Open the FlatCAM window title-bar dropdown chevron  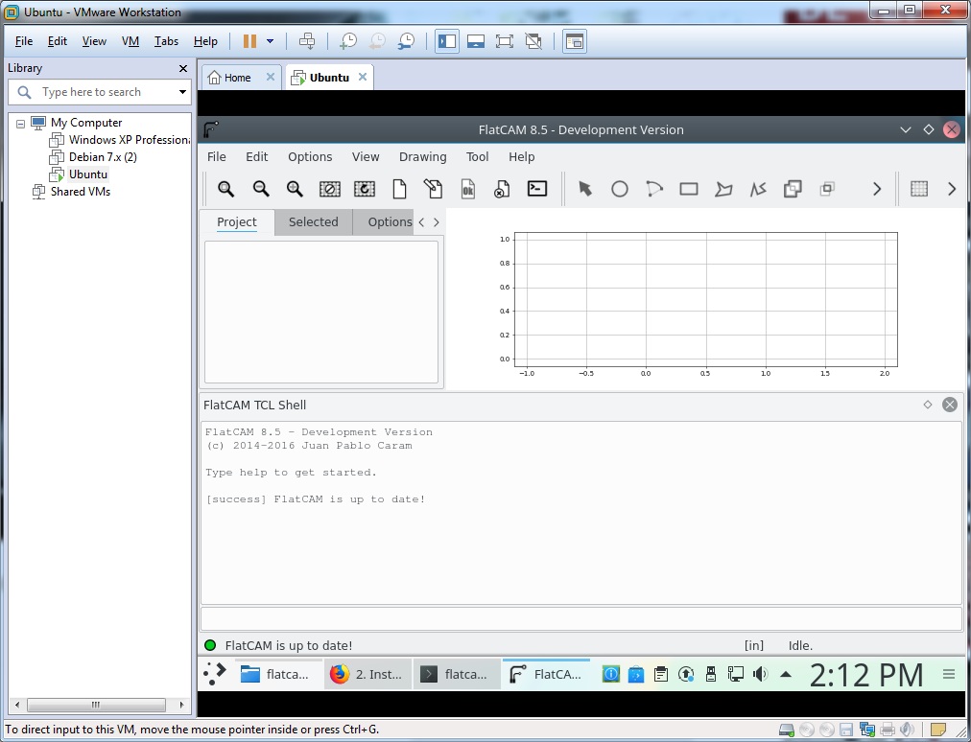pyautogui.click(x=906, y=130)
